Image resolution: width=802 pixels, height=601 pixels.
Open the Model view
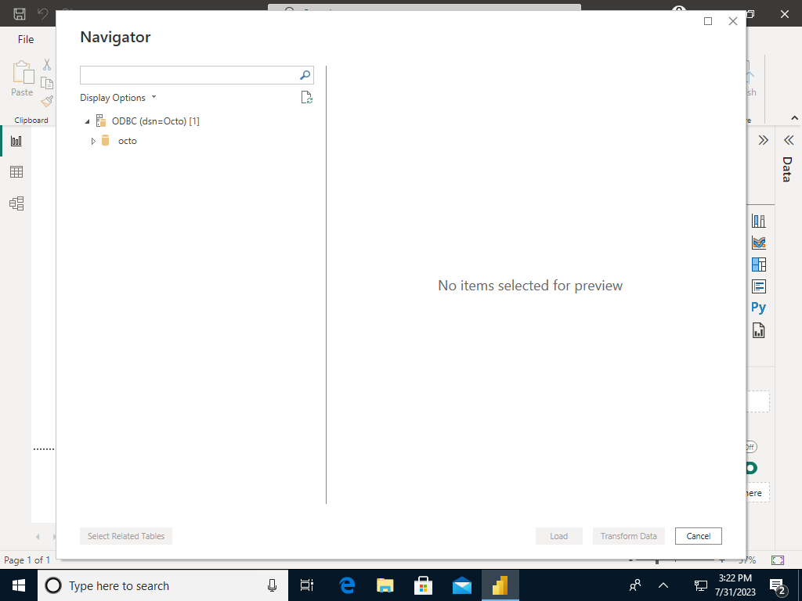(x=16, y=203)
